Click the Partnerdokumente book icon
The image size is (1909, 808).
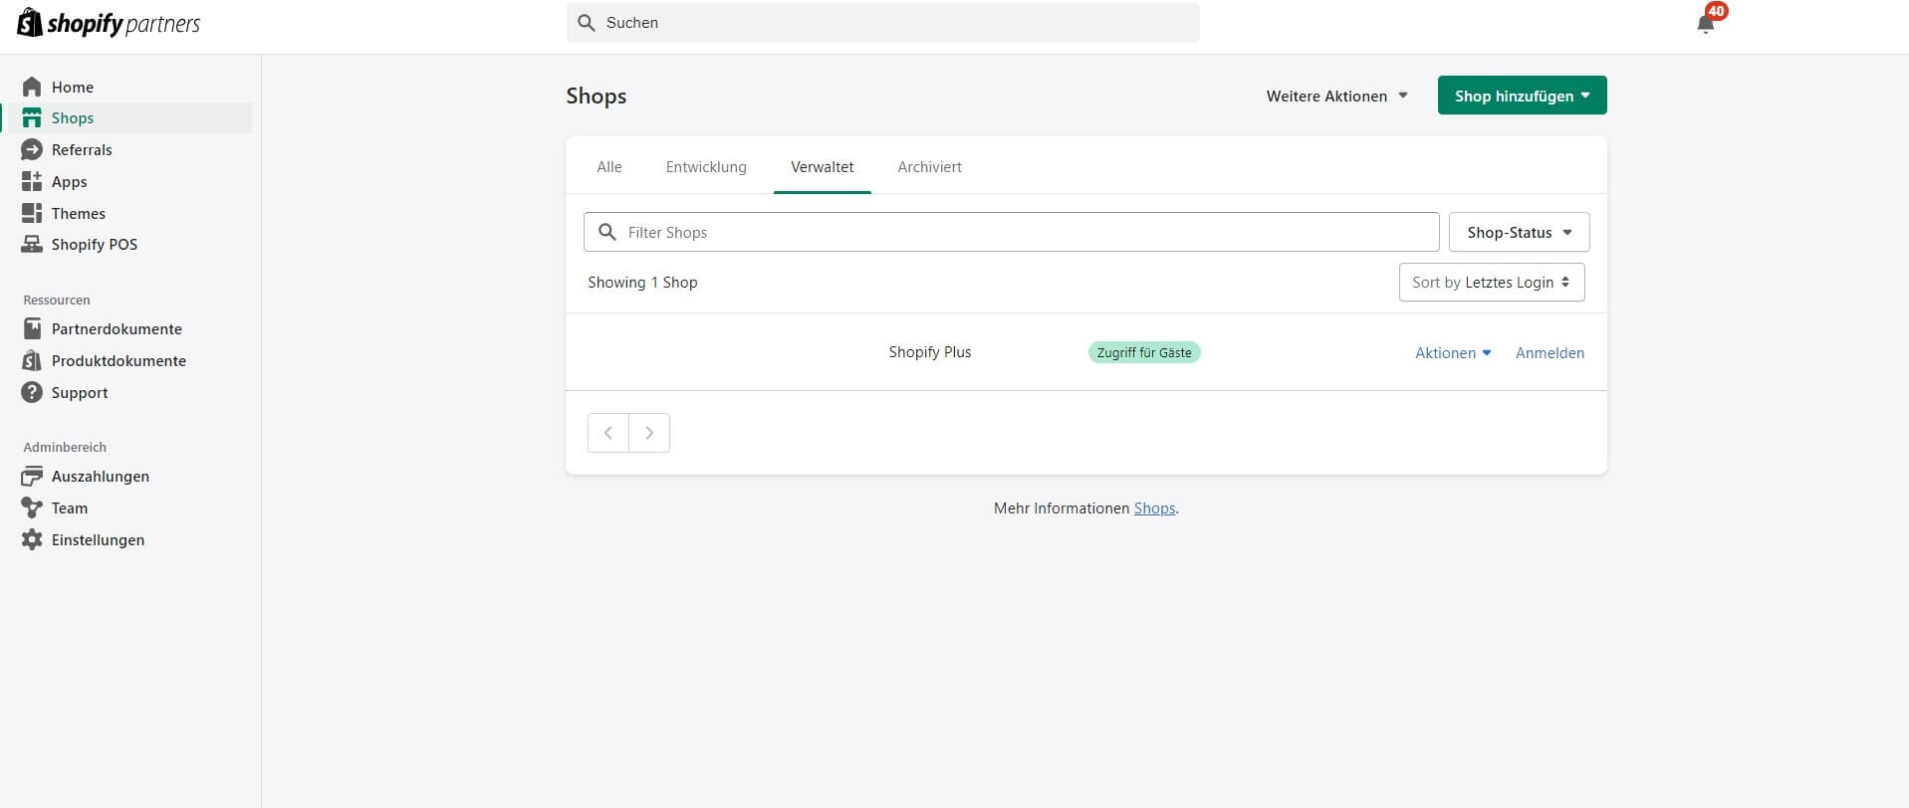(x=32, y=328)
